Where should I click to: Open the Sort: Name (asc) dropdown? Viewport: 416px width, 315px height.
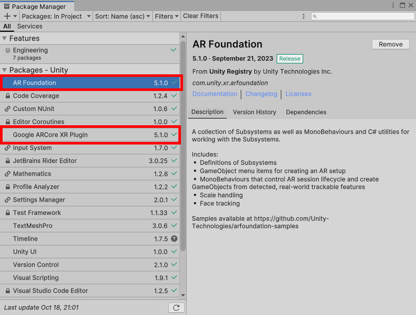coord(122,16)
